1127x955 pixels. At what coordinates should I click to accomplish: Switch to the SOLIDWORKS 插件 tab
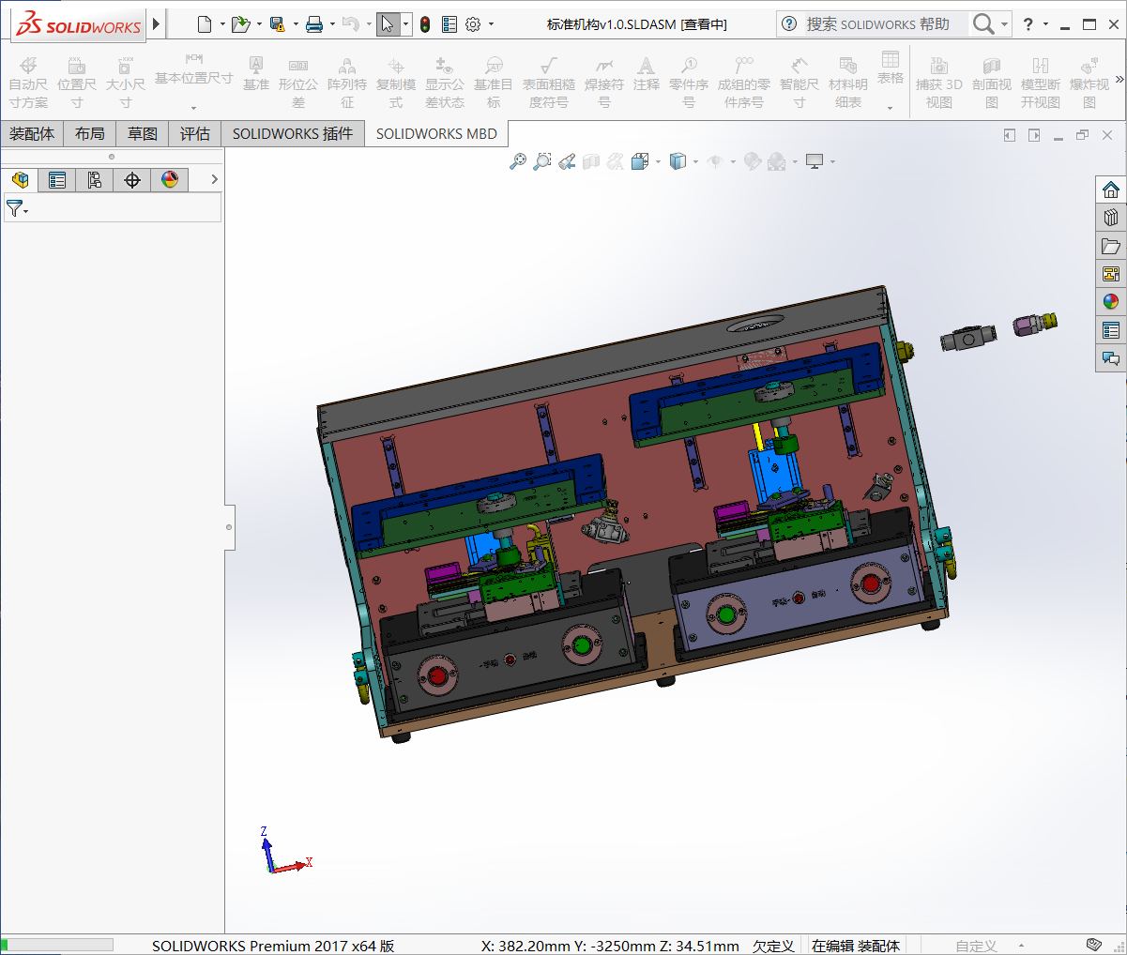click(x=293, y=134)
